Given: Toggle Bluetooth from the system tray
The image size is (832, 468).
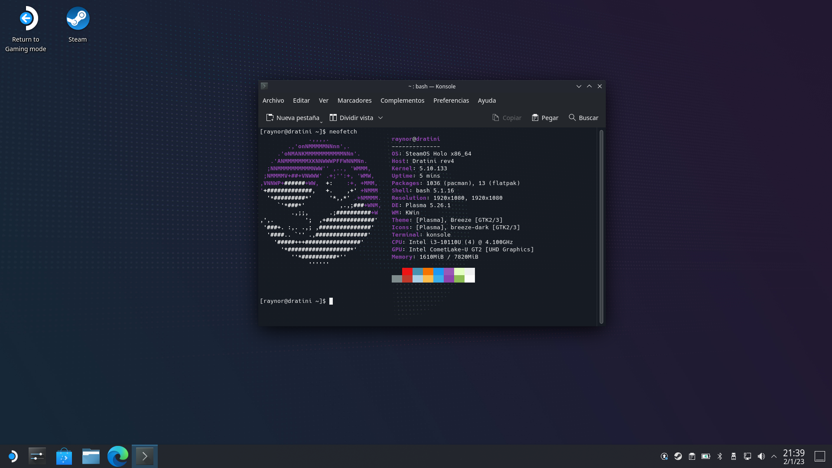Looking at the screenshot, I should (x=720, y=456).
